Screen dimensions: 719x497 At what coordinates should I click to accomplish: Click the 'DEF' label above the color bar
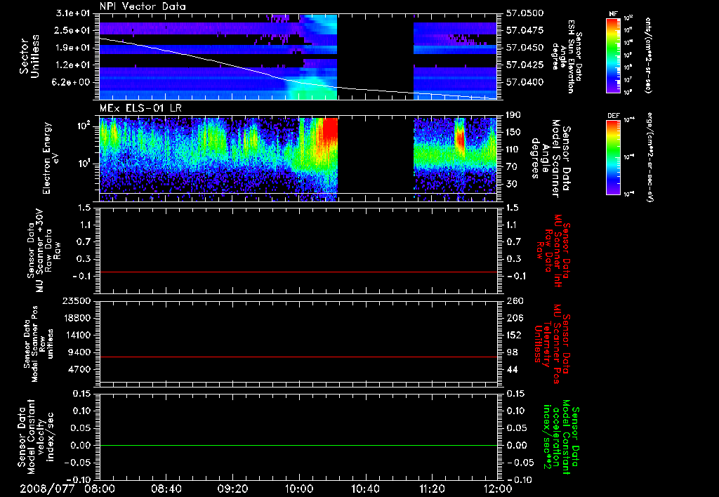point(614,116)
